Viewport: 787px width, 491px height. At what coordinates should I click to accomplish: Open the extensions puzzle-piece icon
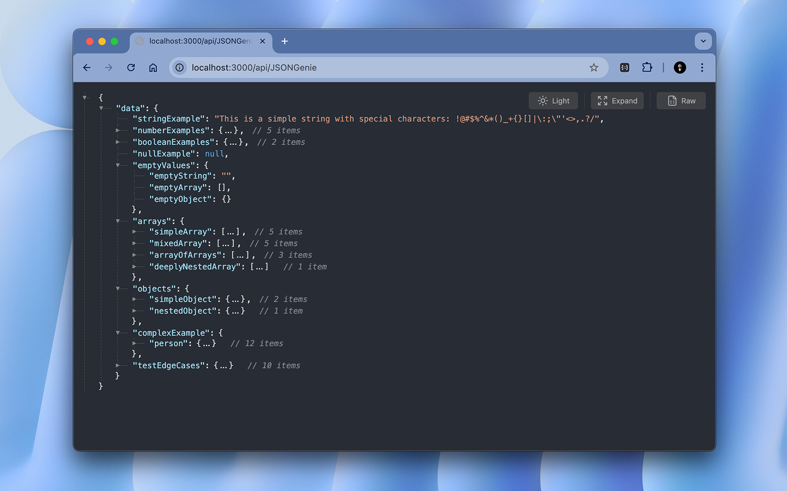647,68
